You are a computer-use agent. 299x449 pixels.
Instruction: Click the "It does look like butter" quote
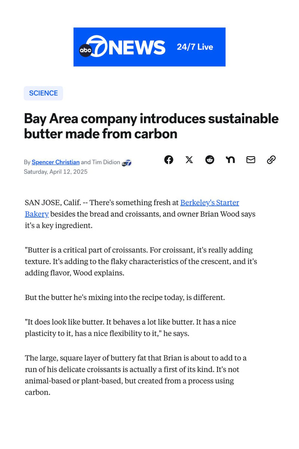point(130,327)
